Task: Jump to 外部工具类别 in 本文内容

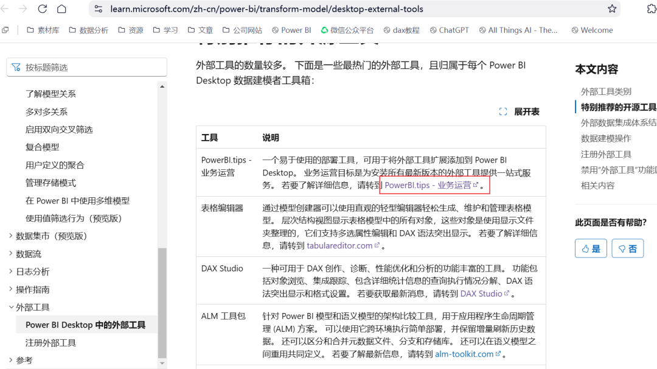Action: click(606, 91)
